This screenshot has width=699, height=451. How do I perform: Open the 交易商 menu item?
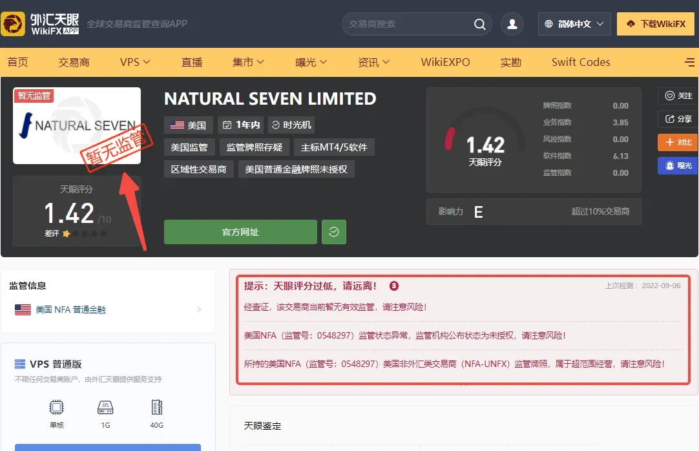pyautogui.click(x=74, y=62)
